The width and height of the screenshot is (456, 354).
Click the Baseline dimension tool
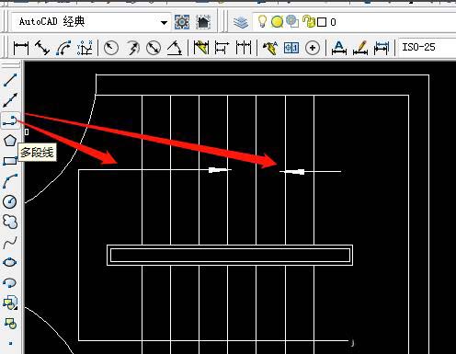tap(222, 48)
